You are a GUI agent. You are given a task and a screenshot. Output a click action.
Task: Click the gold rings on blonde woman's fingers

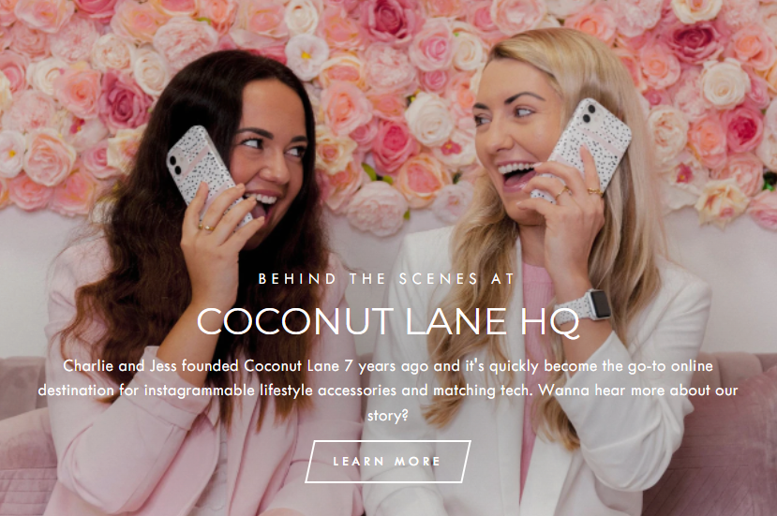(x=577, y=192)
